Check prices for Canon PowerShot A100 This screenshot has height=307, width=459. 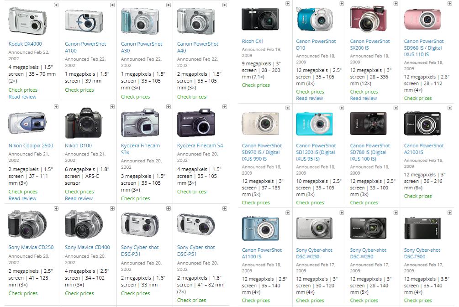coord(79,90)
